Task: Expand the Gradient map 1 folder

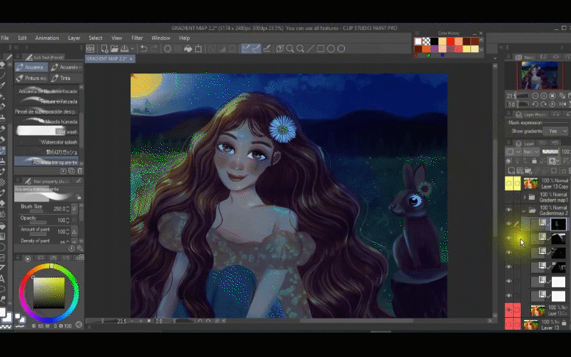Action: [525, 197]
